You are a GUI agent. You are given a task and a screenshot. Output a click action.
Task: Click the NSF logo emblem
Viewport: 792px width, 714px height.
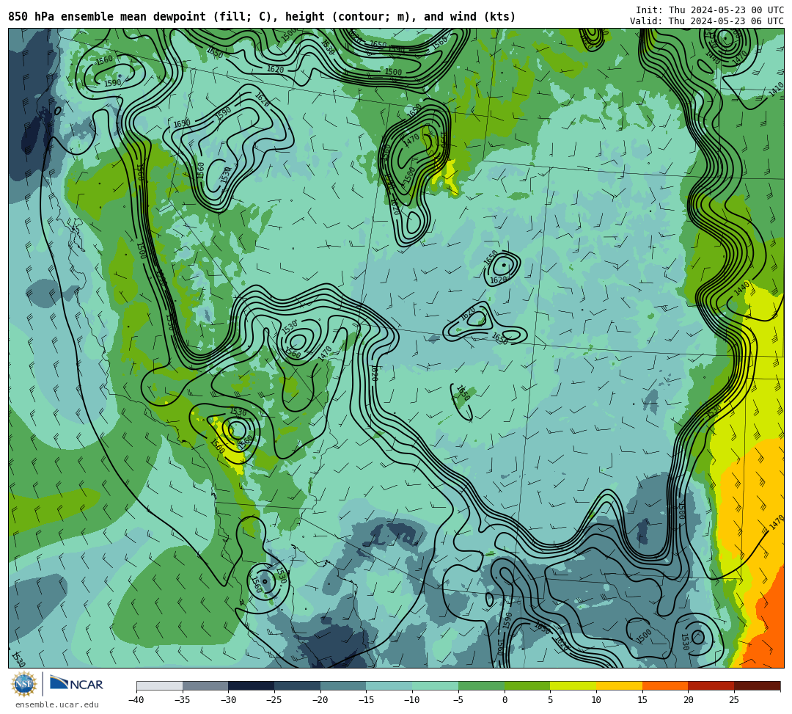pos(23,684)
